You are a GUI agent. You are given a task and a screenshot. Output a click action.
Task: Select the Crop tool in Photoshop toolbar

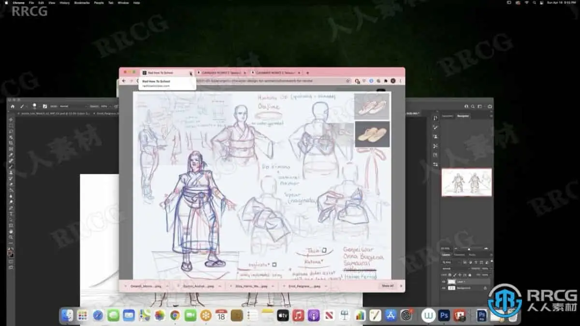[11, 143]
